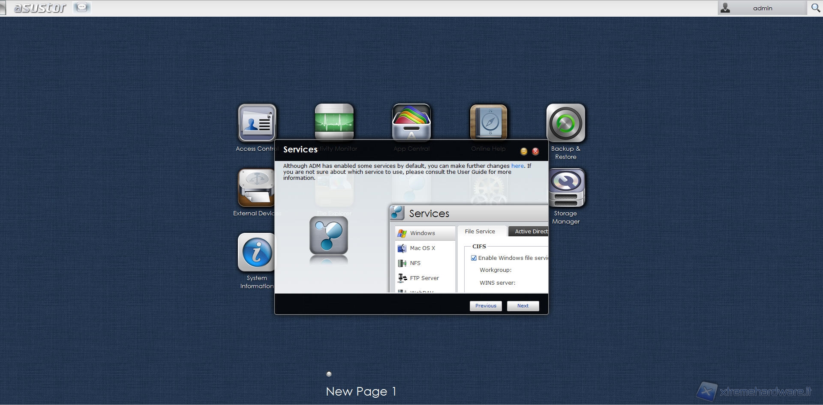
Task: Open the Online Help compass icon
Action: coord(488,122)
